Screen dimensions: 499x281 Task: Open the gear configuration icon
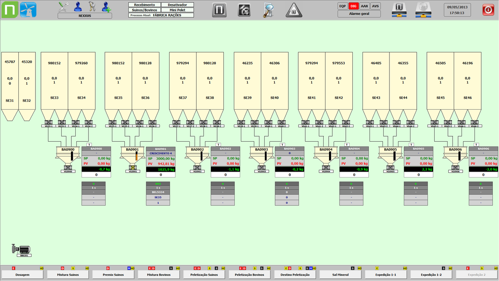244,10
